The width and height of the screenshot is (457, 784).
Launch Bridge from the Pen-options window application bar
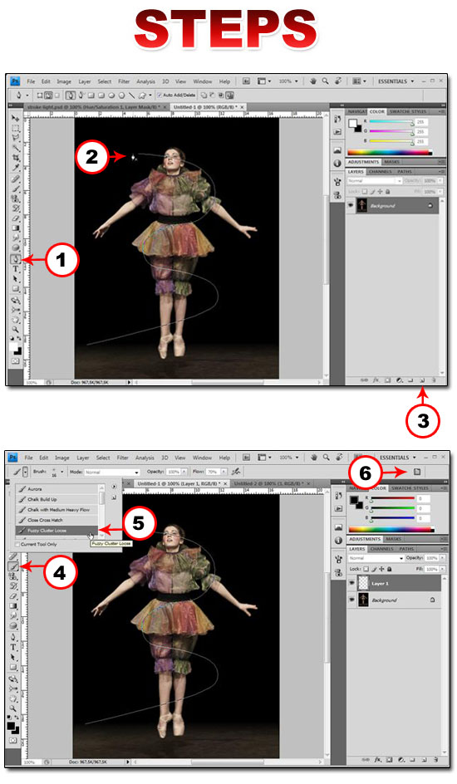click(x=246, y=81)
